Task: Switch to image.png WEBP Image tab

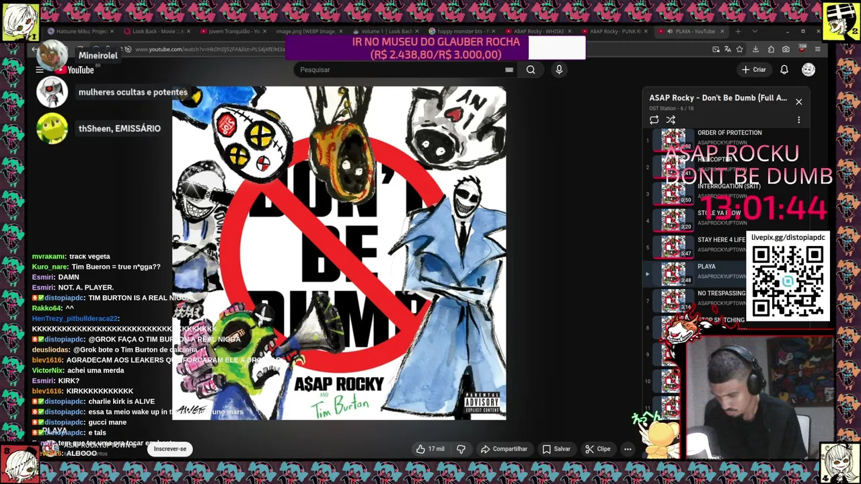Action: pyautogui.click(x=309, y=31)
